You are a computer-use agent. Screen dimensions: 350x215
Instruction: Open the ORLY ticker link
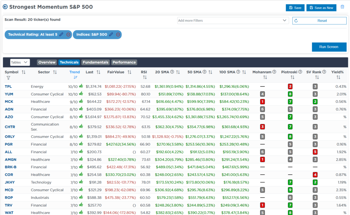point(10,137)
